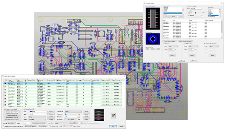The image size is (226, 130).
Task: Click the Set as default button
Action: [73, 123]
